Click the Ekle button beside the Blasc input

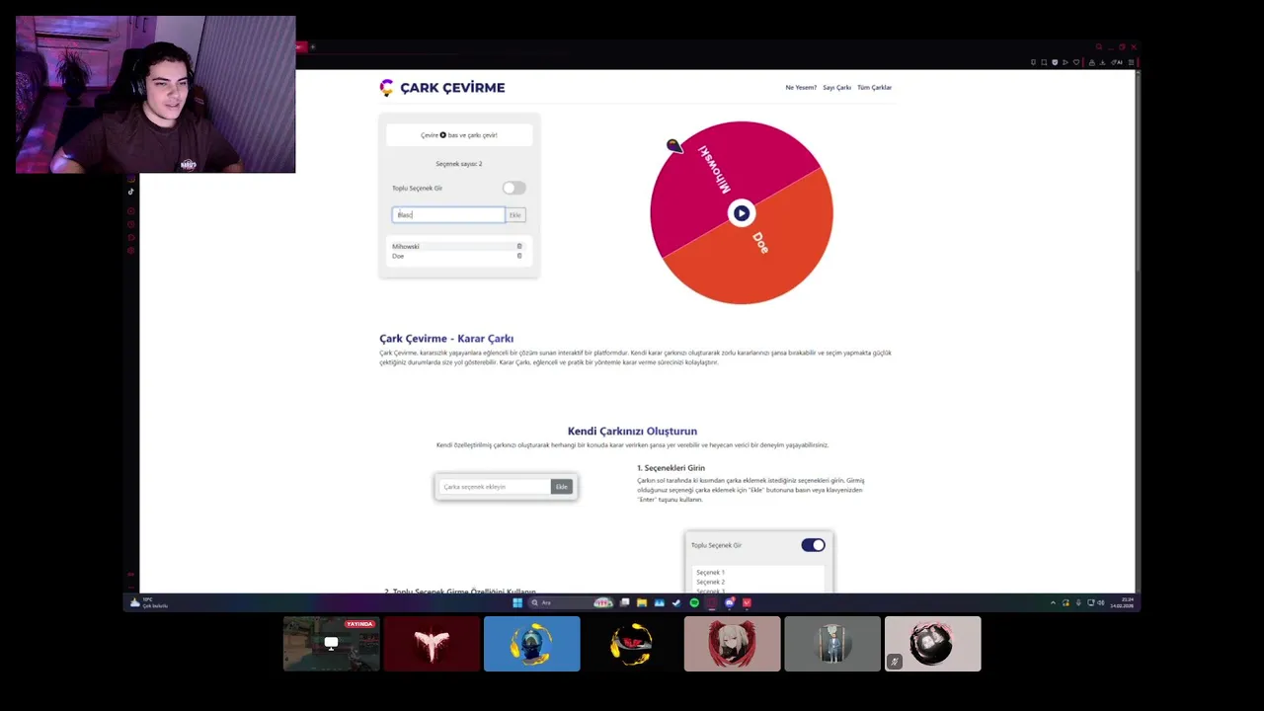[x=514, y=214]
